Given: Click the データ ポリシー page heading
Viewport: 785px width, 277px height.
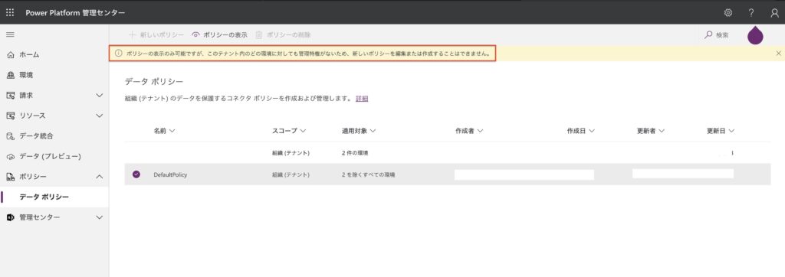Looking at the screenshot, I should 153,81.
